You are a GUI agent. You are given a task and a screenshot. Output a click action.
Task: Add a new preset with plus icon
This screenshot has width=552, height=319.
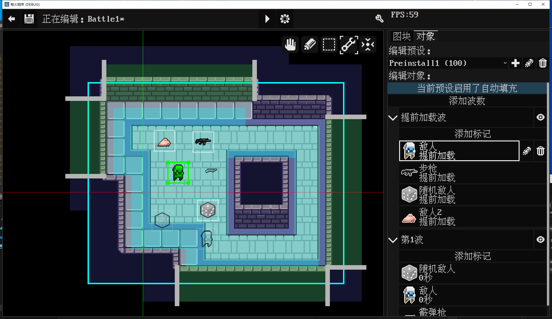click(x=515, y=63)
